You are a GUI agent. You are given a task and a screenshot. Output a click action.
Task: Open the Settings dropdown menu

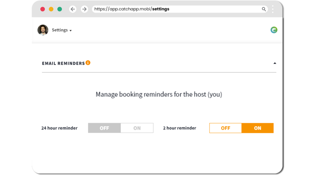point(62,30)
